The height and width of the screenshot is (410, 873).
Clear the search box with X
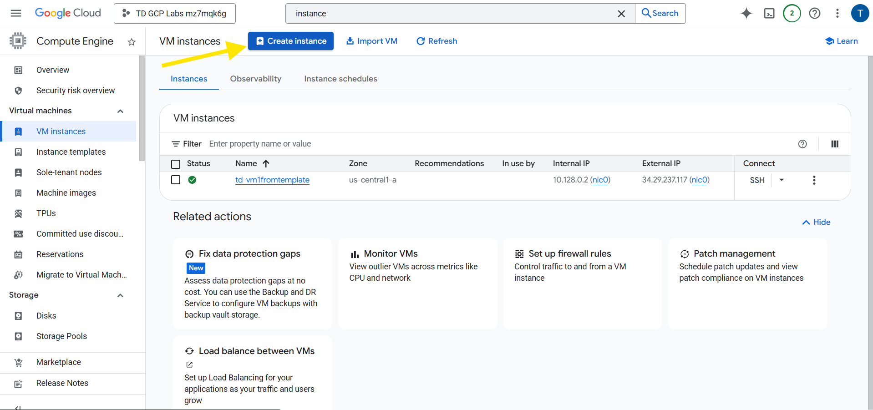621,14
